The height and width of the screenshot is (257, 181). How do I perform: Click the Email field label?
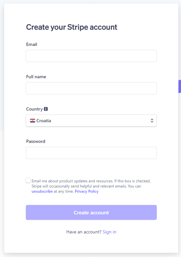click(x=32, y=44)
